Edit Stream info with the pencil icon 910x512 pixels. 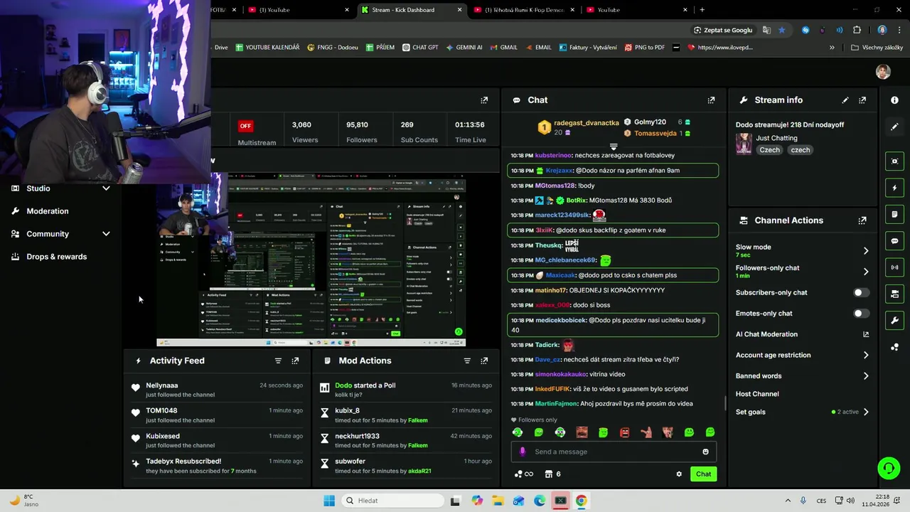coord(845,100)
